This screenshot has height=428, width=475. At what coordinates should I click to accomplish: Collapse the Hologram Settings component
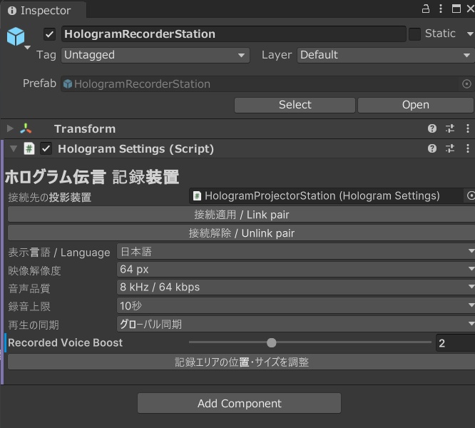click(13, 148)
